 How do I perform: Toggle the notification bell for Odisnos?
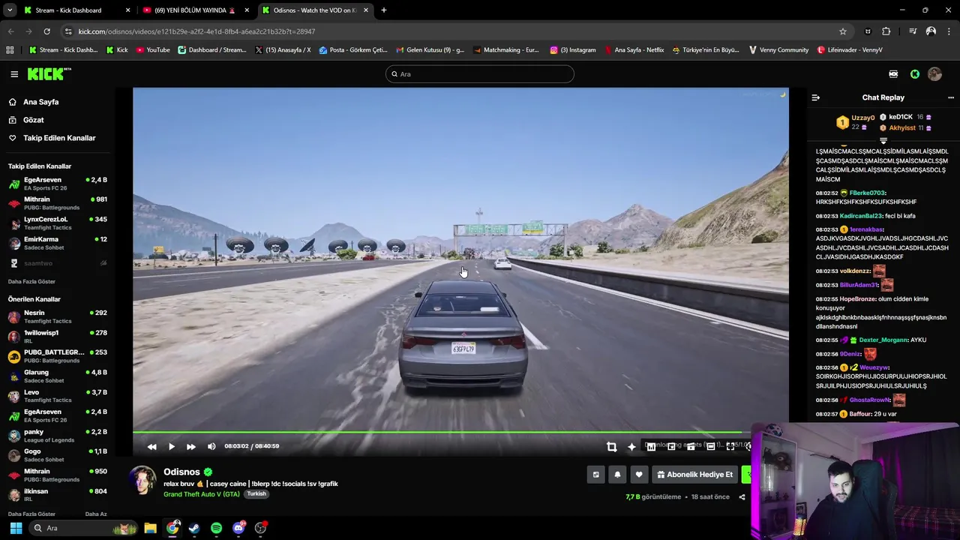click(617, 475)
